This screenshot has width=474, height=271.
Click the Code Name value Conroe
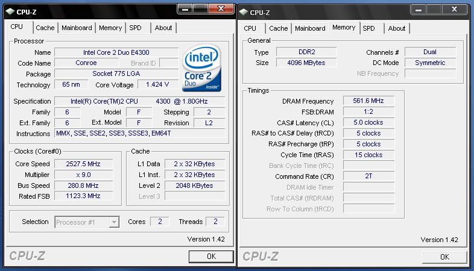point(86,63)
